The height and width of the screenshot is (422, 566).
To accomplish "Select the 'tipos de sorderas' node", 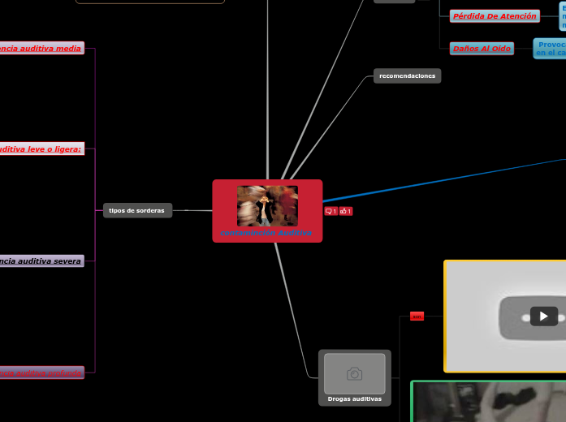I will 137,211.
